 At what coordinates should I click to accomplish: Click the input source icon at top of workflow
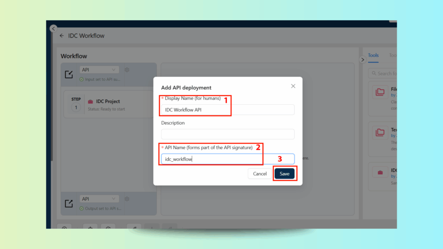(x=69, y=74)
